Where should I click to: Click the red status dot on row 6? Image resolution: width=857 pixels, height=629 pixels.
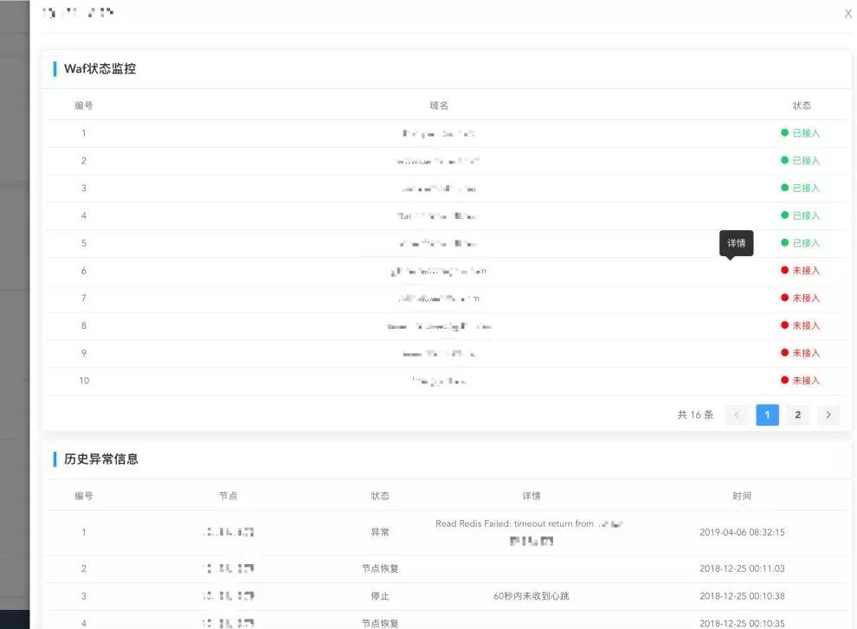pos(784,270)
